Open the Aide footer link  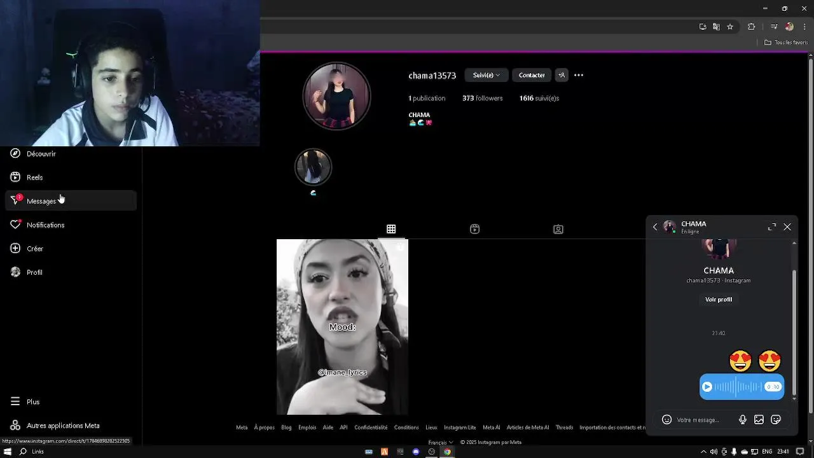pos(328,427)
